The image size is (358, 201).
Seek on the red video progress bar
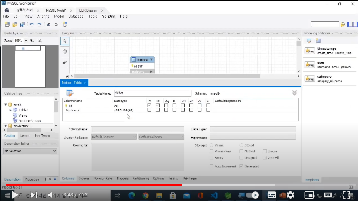click(x=94, y=185)
